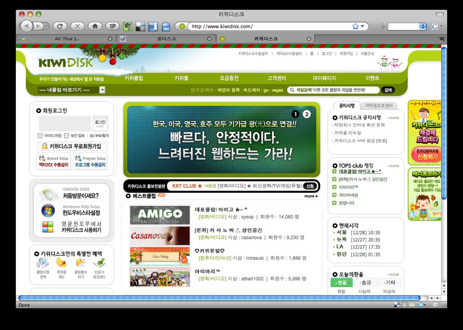Click the trash icon at the tab bar end
Viewport: 463px width, 330px height.
pos(442,39)
